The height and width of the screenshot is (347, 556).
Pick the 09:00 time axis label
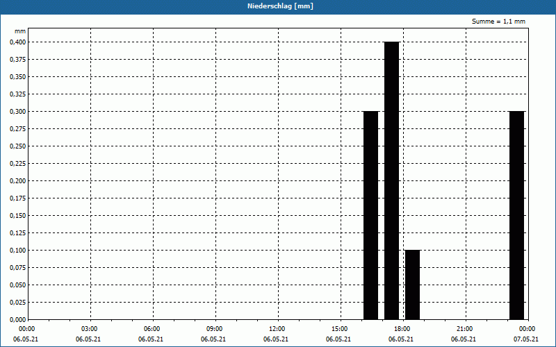coord(215,329)
